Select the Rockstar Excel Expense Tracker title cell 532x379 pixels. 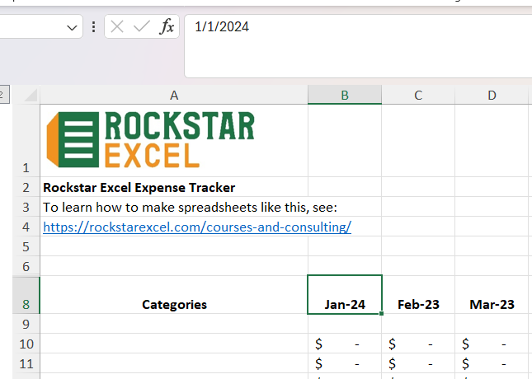tap(174, 187)
